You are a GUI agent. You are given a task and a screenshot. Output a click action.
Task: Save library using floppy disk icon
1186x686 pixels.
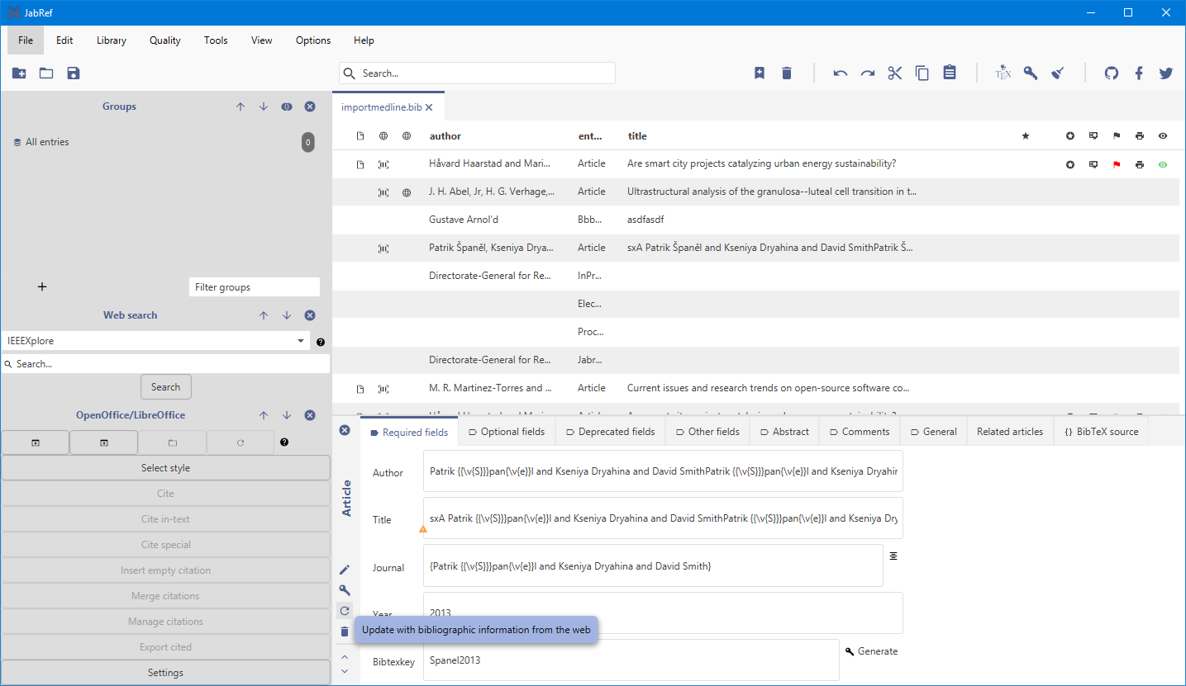point(74,73)
